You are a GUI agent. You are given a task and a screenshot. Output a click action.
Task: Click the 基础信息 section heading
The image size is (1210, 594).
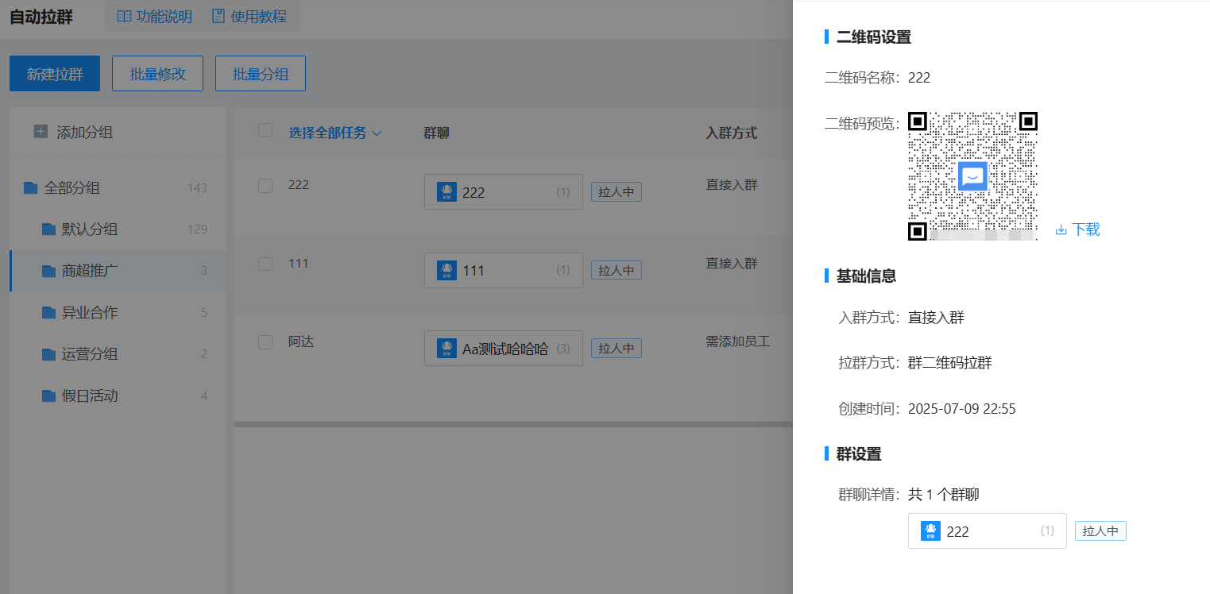point(867,276)
